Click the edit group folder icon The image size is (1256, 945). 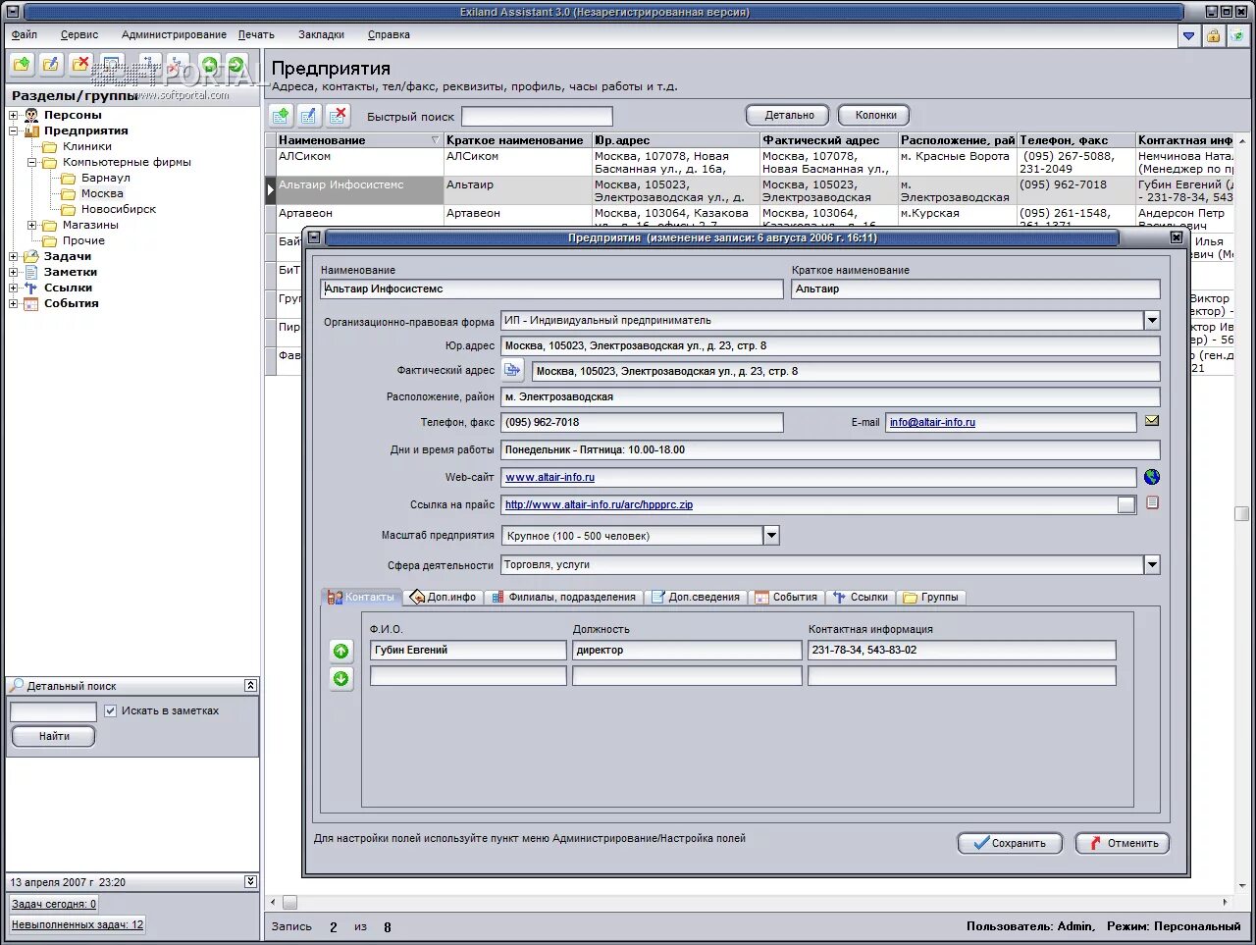click(51, 66)
